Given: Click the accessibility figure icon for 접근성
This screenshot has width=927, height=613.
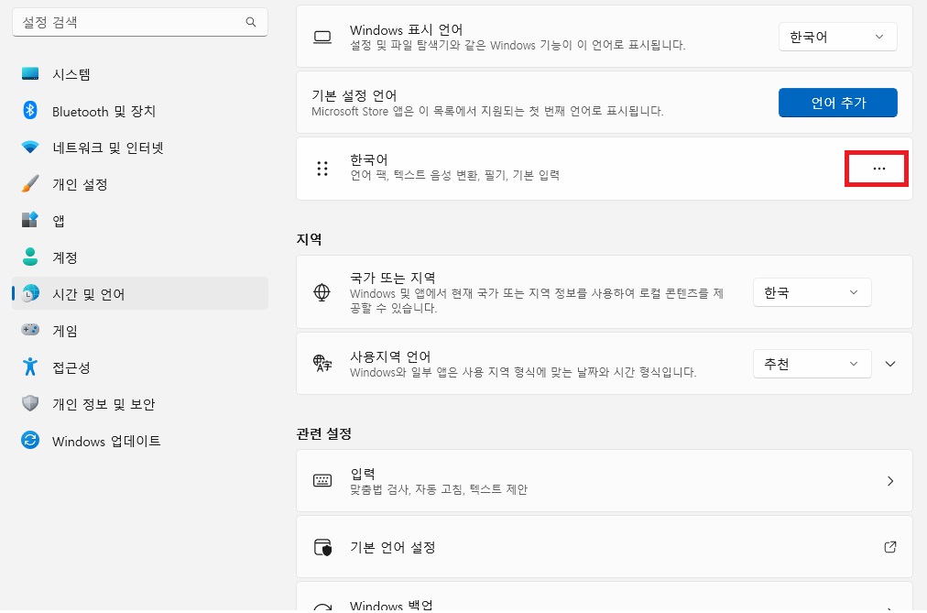Looking at the screenshot, I should [x=30, y=367].
